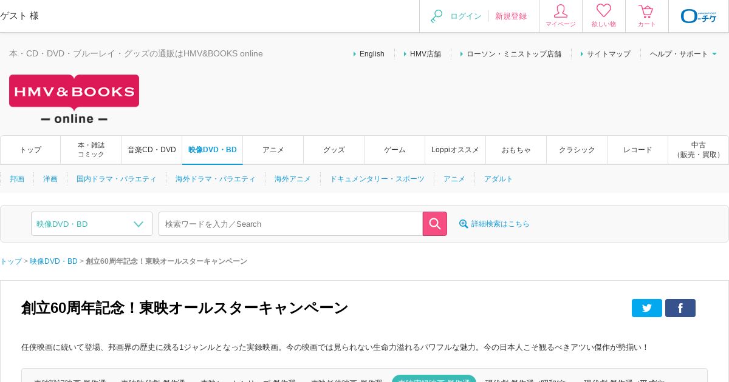
Task: Expand the ヘルプ・サポート menu
Action: 683,54
